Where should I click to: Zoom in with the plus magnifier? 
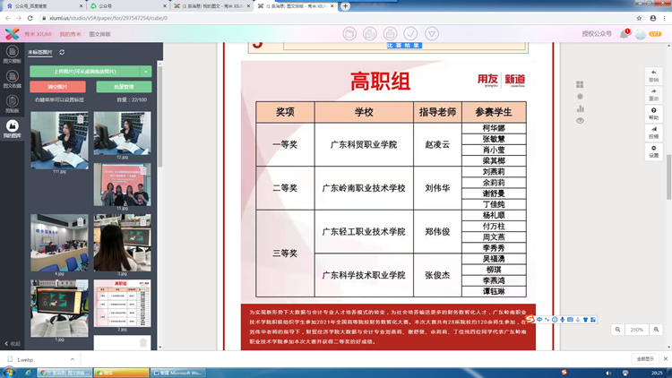click(x=656, y=330)
